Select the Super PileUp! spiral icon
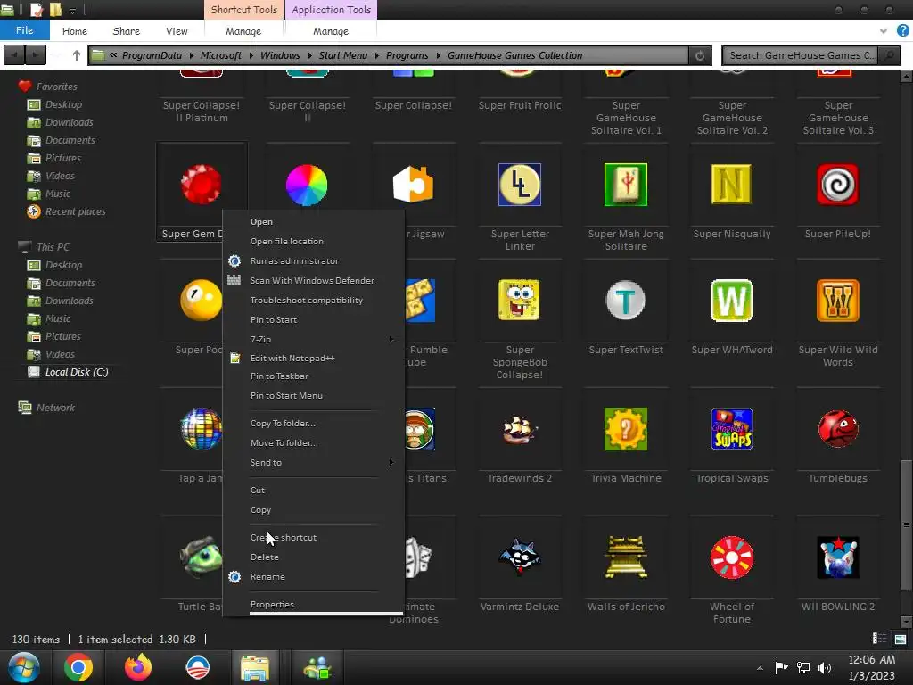Image resolution: width=913 pixels, height=685 pixels. pos(838,185)
